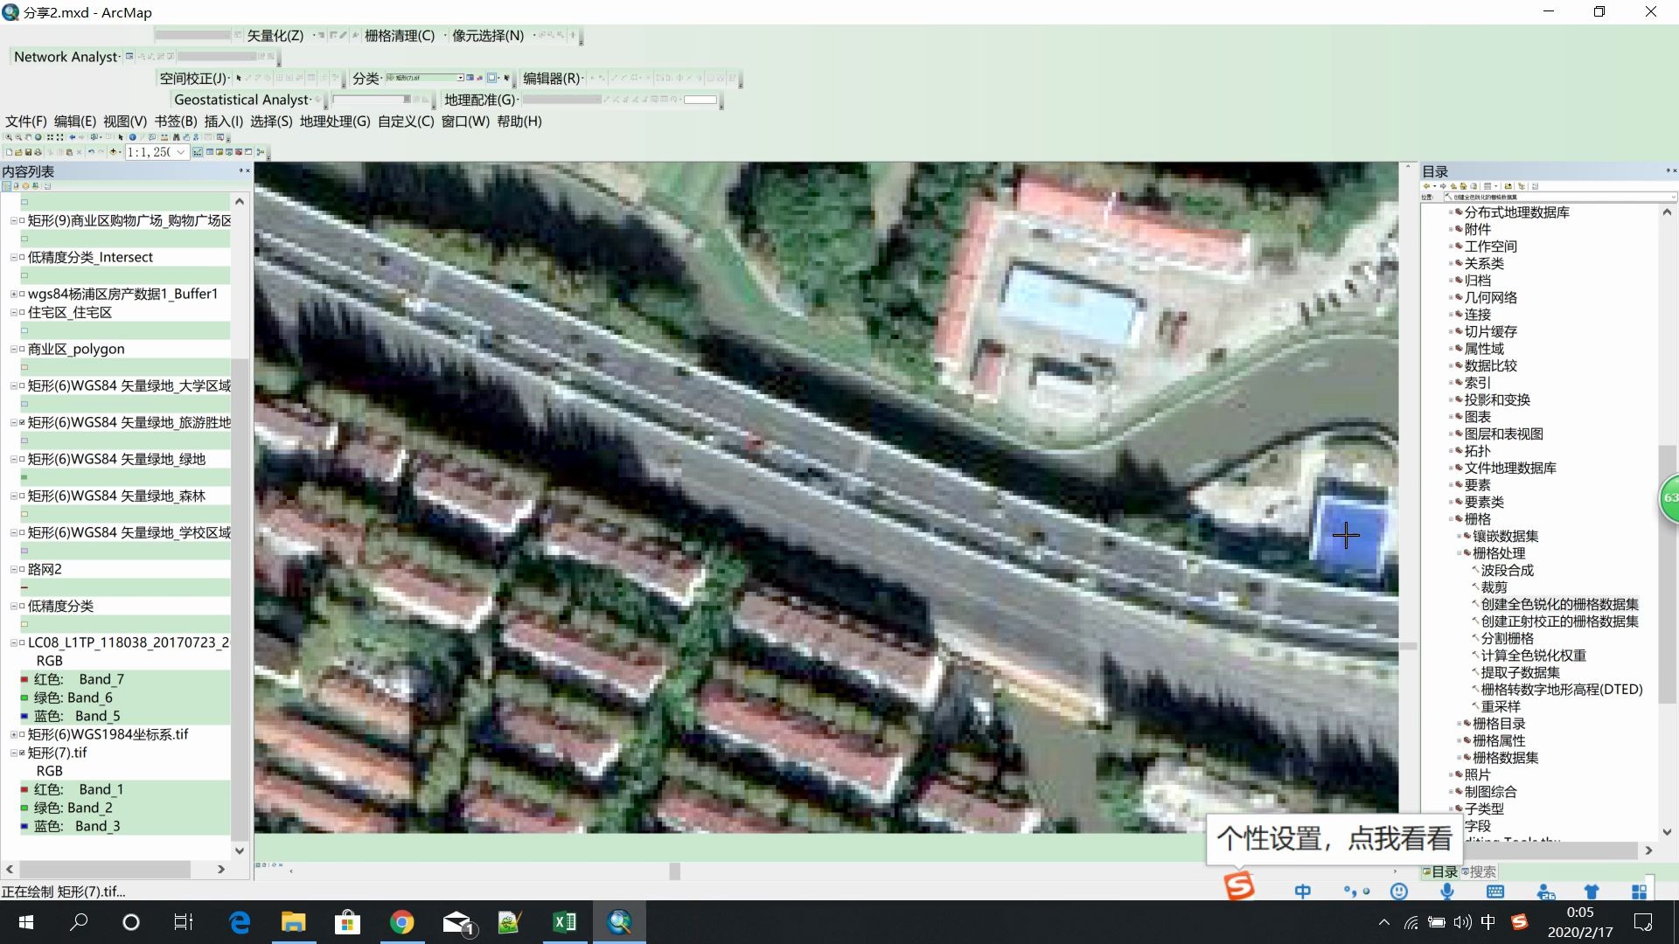This screenshot has height=944, width=1679.
Task: Open the 地理处理(G) menu
Action: (x=334, y=121)
